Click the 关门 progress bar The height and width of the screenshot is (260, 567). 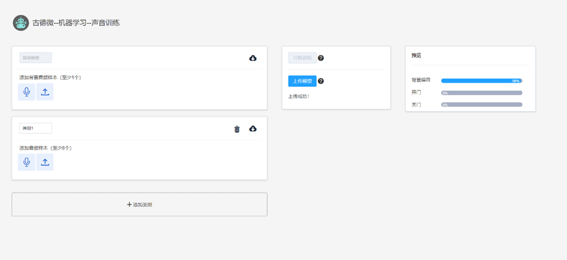coord(482,105)
